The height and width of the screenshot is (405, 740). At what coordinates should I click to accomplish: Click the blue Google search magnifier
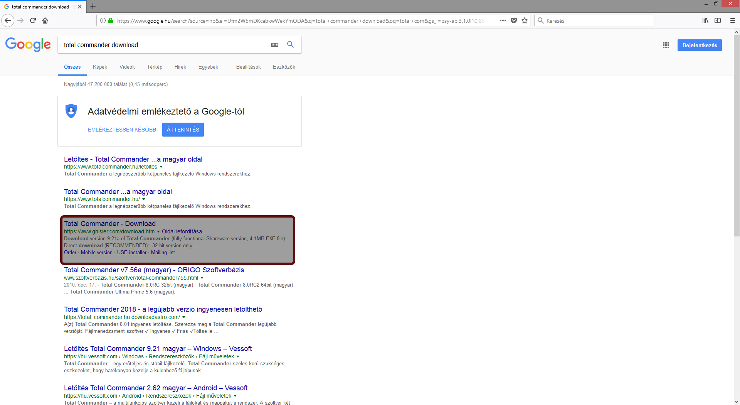click(291, 45)
